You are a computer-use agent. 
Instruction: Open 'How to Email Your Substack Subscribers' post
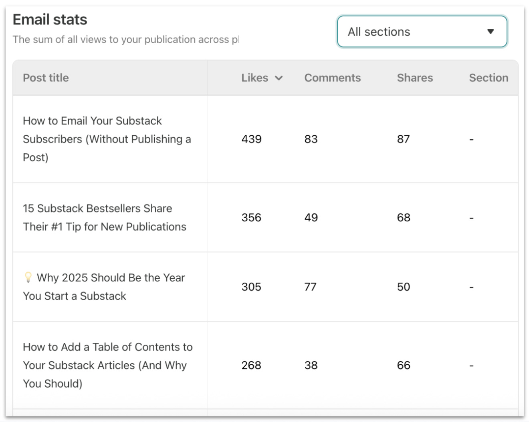(107, 139)
